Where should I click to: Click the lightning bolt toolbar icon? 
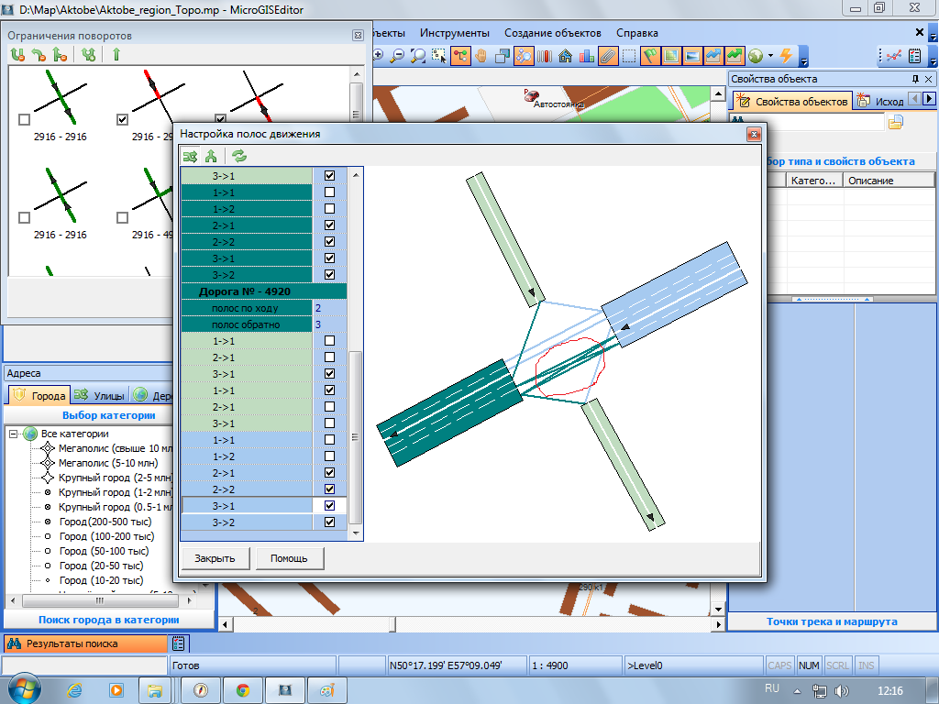click(786, 56)
